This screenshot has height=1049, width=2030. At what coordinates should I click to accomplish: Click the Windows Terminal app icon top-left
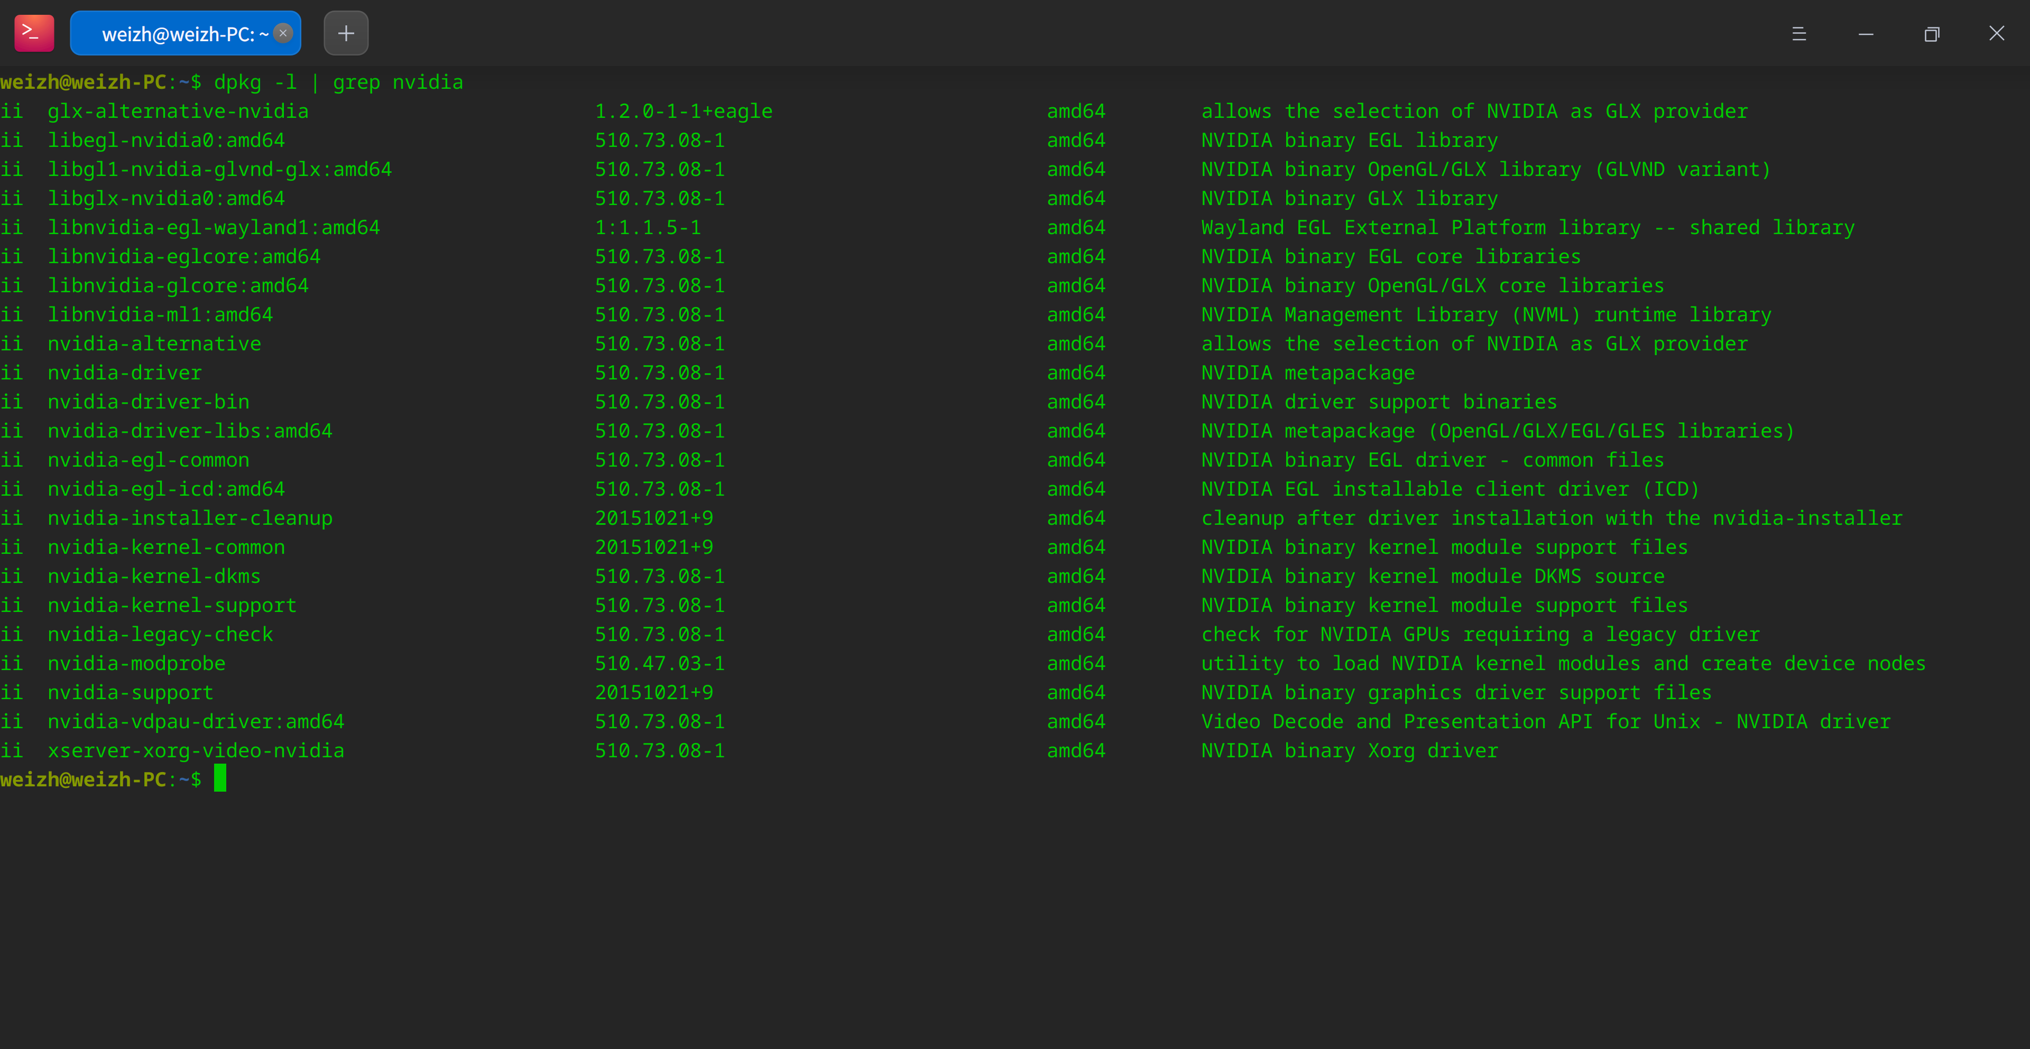pos(33,32)
